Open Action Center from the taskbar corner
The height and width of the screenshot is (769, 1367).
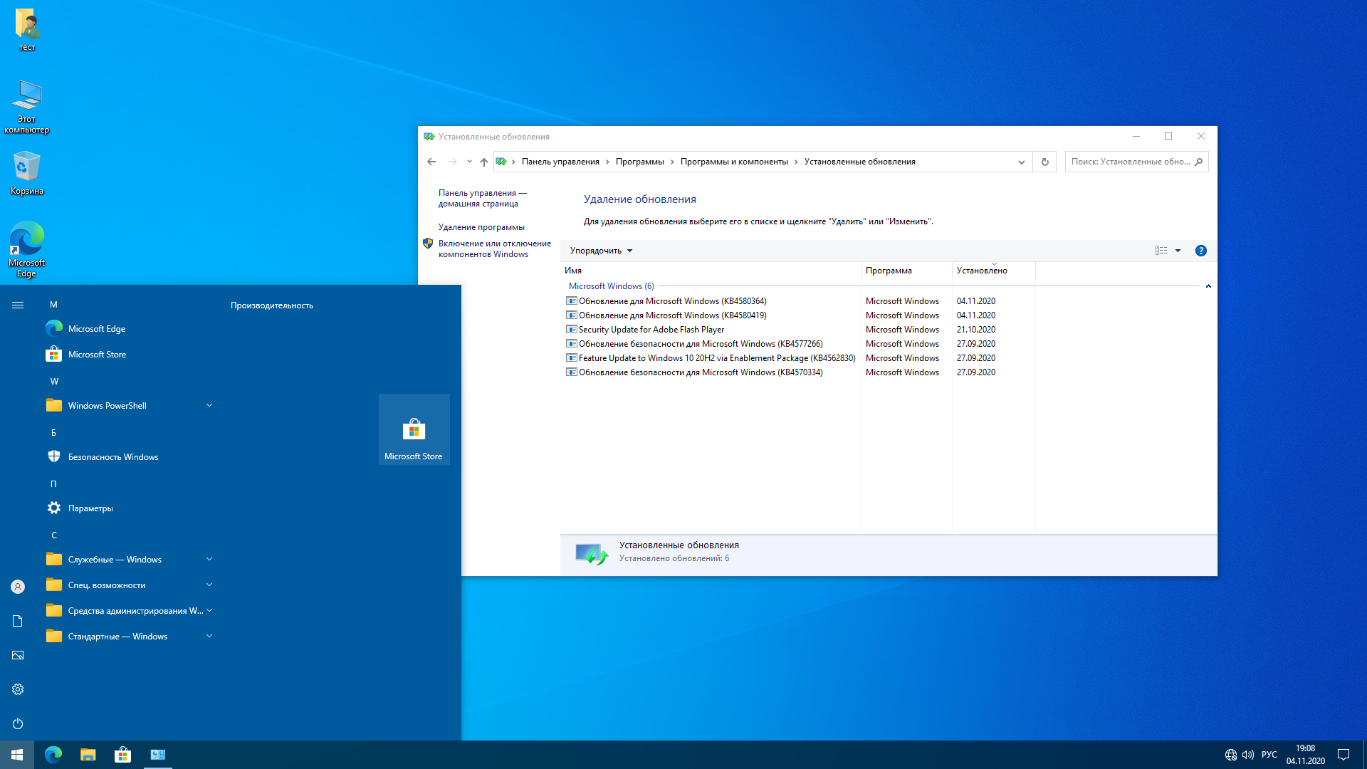(1344, 754)
